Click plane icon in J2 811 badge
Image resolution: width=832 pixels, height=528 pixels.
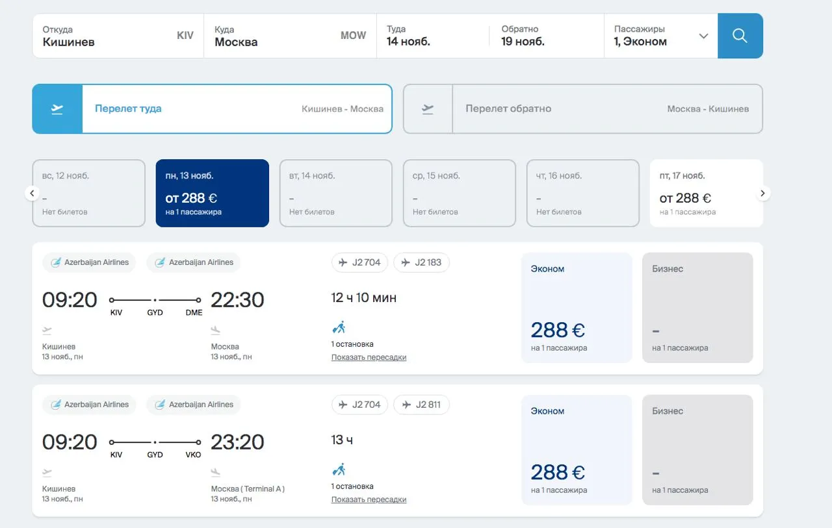(x=406, y=405)
